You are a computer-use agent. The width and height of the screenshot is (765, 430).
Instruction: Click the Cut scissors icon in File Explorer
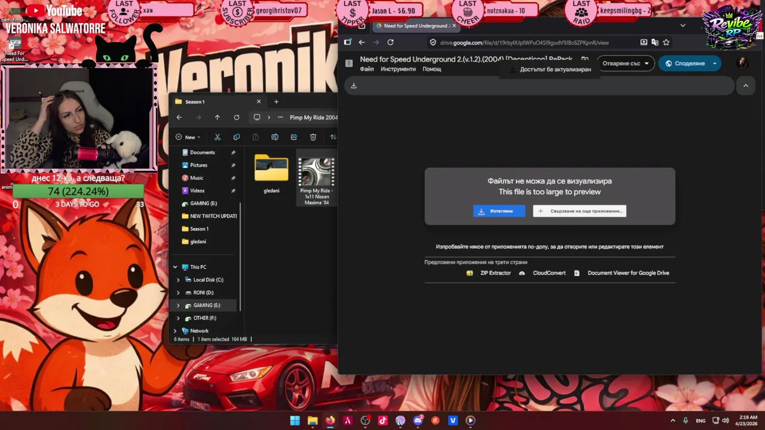point(218,137)
